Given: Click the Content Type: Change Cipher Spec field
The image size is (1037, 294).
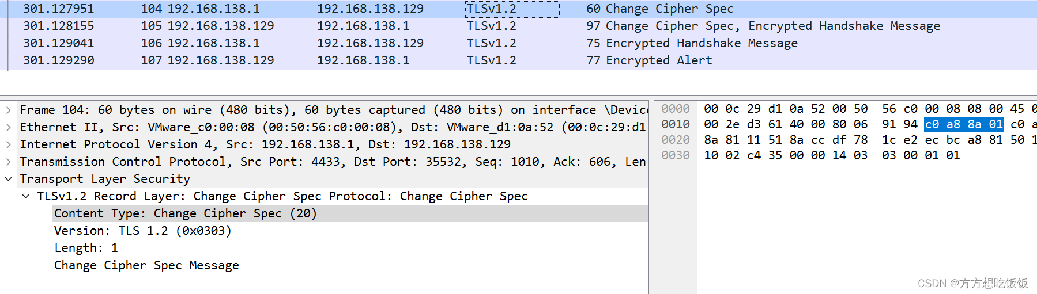Looking at the screenshot, I should coord(185,213).
